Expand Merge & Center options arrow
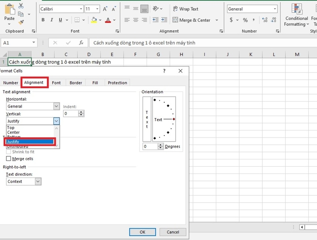The image size is (317, 240). coord(217,20)
